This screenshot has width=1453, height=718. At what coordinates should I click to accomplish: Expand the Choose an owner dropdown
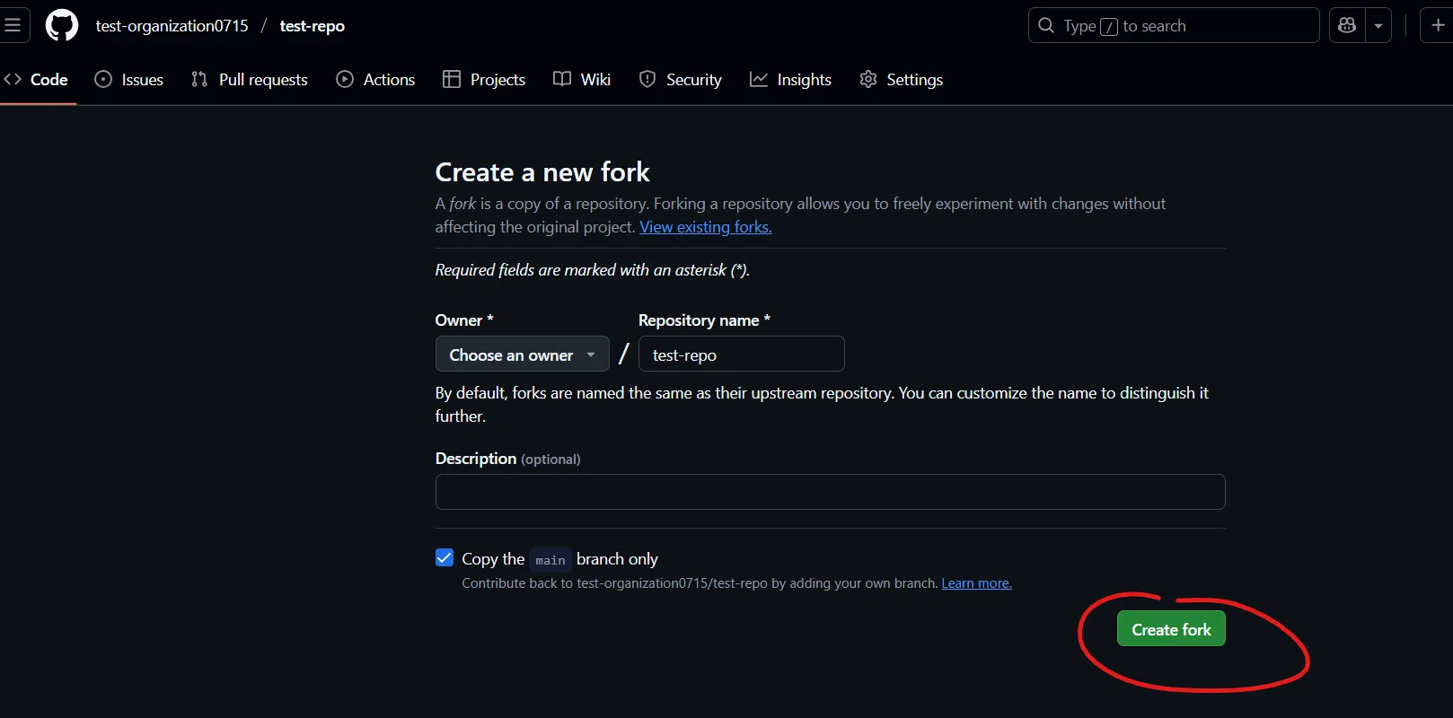click(523, 355)
